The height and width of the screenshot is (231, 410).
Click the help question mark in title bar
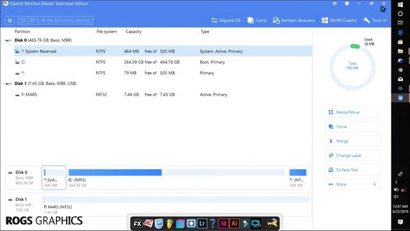tap(347, 3)
